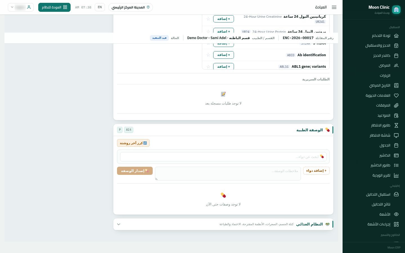Focus the ابحث عن دواء search field
405x253 pixels.
point(223,157)
